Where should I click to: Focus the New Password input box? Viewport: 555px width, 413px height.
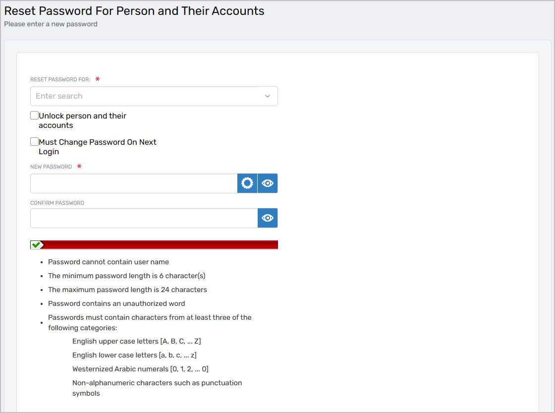(134, 183)
